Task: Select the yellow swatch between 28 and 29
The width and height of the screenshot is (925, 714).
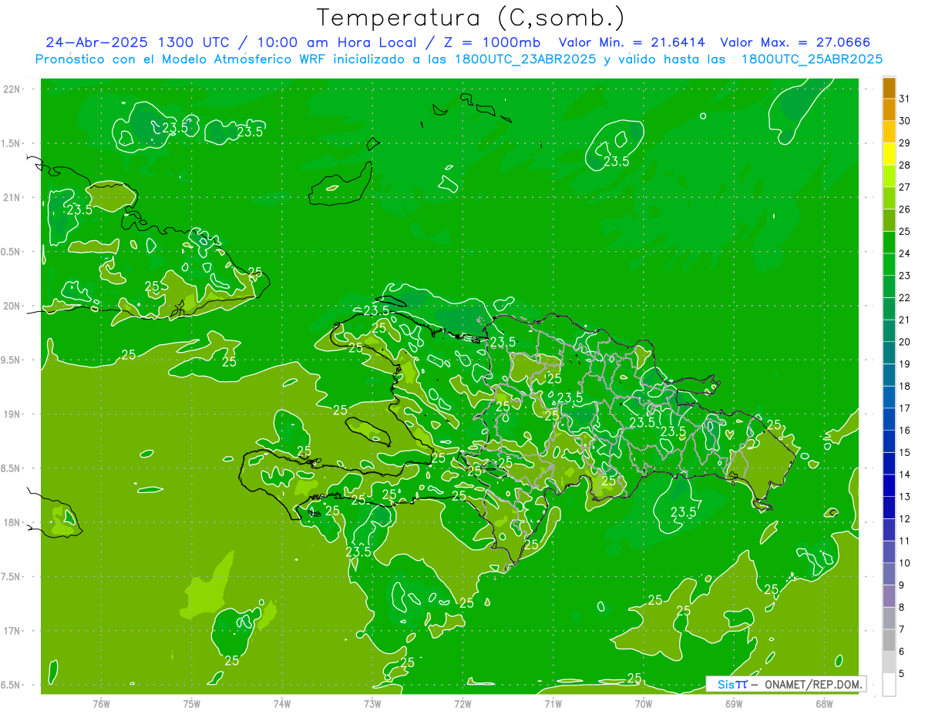Action: pyautogui.click(x=889, y=154)
